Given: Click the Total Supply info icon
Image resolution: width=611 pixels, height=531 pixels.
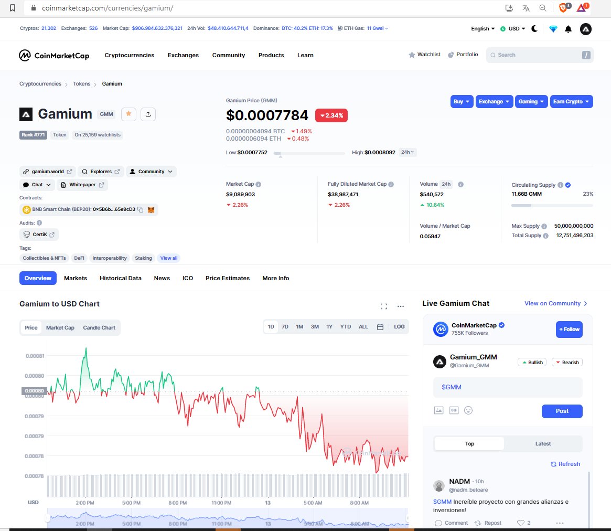Looking at the screenshot, I should [545, 236].
